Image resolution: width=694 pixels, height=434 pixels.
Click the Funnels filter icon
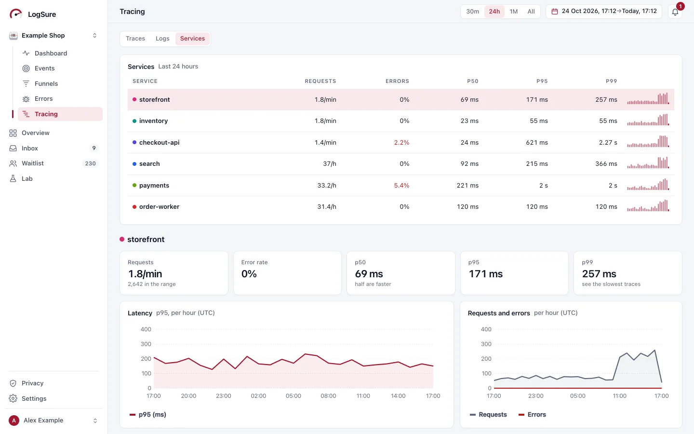click(26, 83)
